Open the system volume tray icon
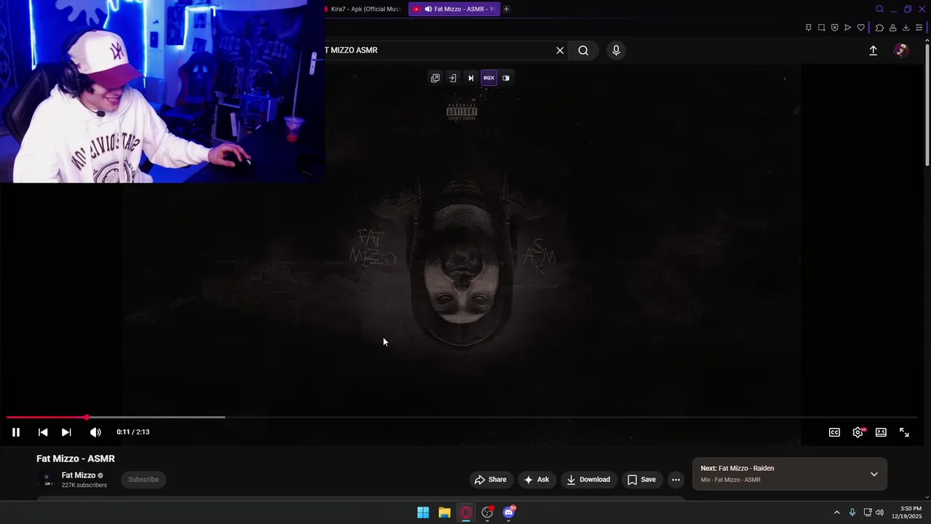Screen dimensions: 931x524 (x=879, y=512)
